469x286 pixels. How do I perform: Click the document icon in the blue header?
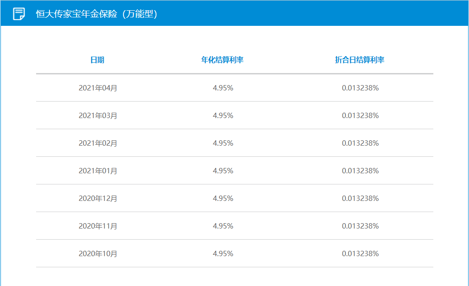[x=19, y=14]
